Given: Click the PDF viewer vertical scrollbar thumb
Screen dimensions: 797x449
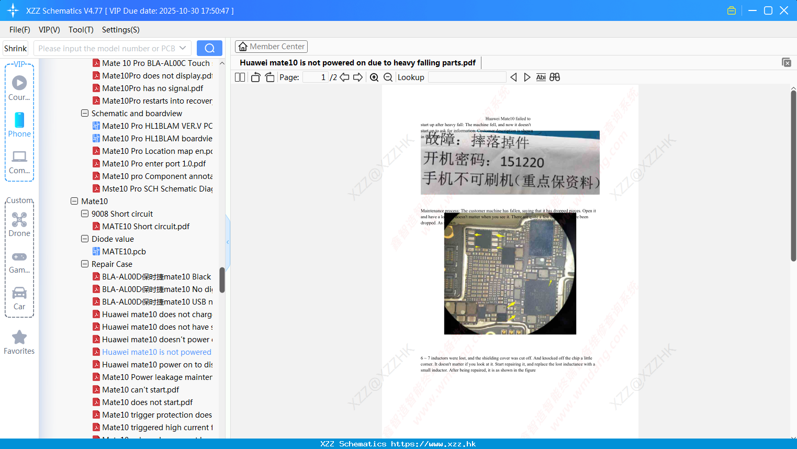Looking at the screenshot, I should [x=793, y=176].
